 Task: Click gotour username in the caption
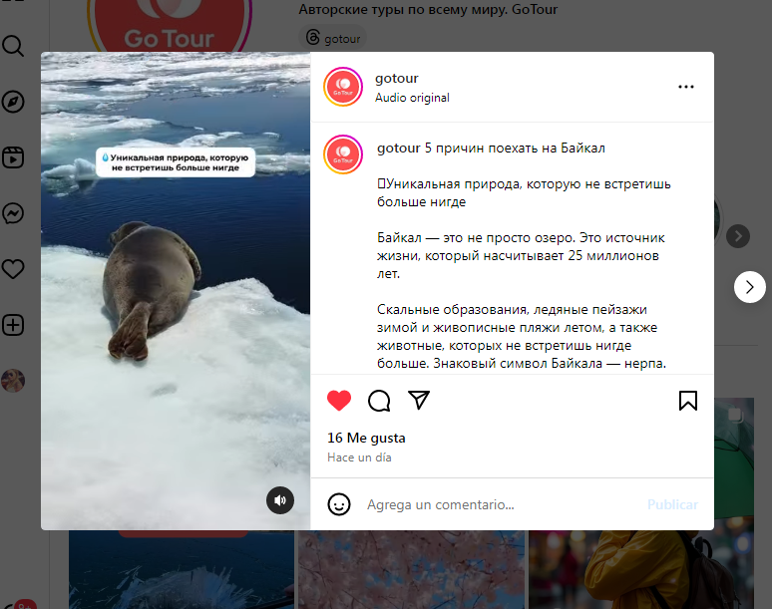pos(399,149)
